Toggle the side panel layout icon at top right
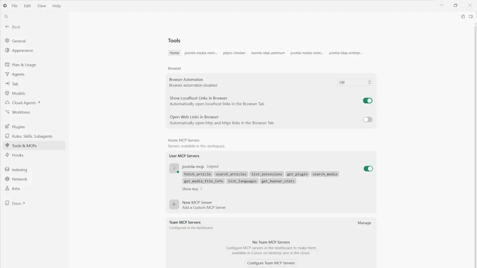 [x=471, y=17]
